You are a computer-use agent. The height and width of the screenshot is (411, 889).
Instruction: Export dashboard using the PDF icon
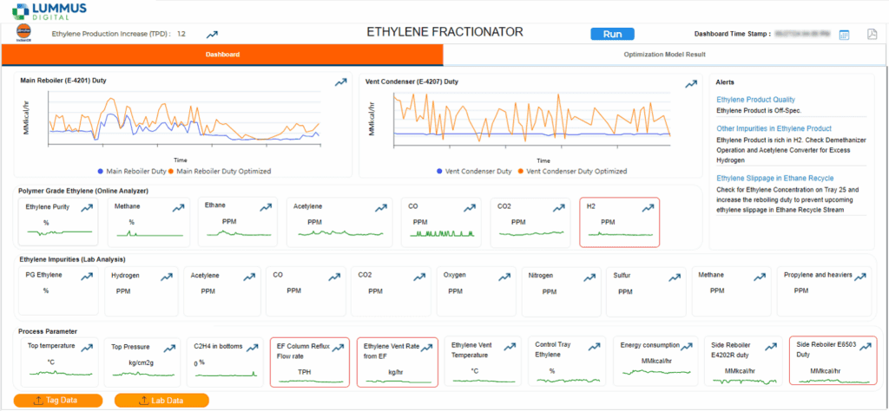(872, 34)
